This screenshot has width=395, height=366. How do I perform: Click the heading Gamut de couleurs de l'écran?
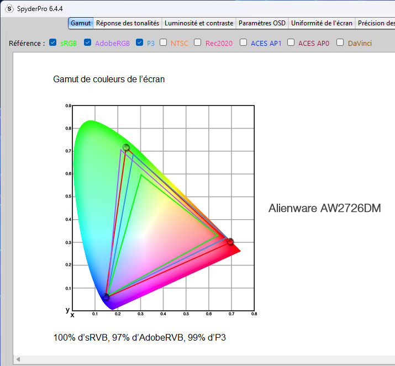coord(109,79)
